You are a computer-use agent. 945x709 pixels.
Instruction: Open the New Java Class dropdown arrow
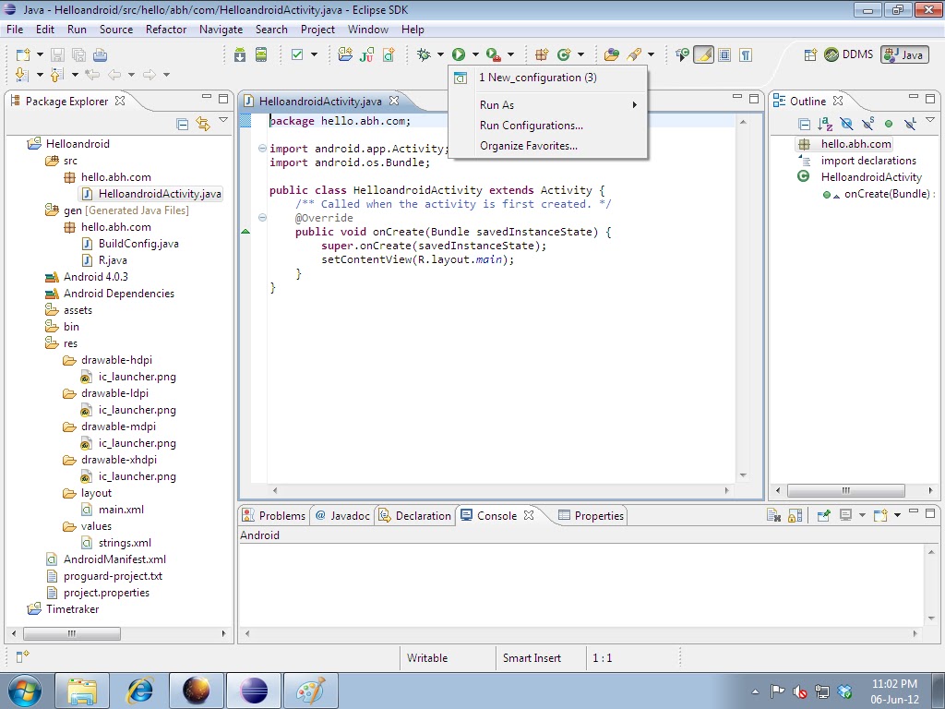point(580,54)
